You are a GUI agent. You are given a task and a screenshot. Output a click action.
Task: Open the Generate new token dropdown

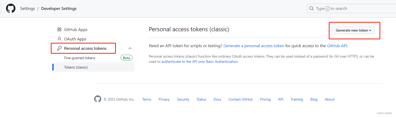tap(353, 30)
